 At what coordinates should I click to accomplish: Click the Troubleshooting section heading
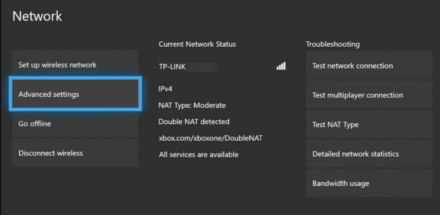(x=333, y=45)
